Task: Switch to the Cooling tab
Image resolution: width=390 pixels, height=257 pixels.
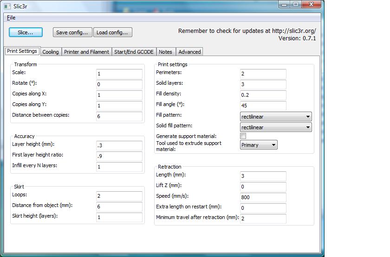Action: [x=51, y=52]
